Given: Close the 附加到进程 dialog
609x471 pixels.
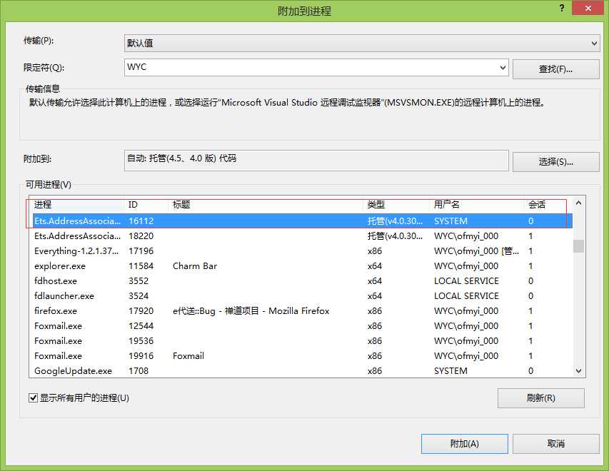Looking at the screenshot, I should pos(588,8).
